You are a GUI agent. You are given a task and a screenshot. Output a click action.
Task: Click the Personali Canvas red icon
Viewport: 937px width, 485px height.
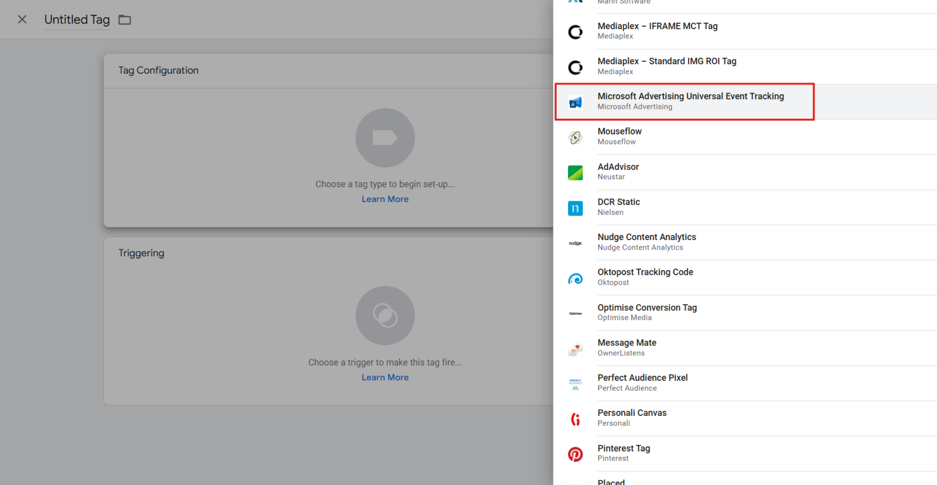(x=575, y=419)
